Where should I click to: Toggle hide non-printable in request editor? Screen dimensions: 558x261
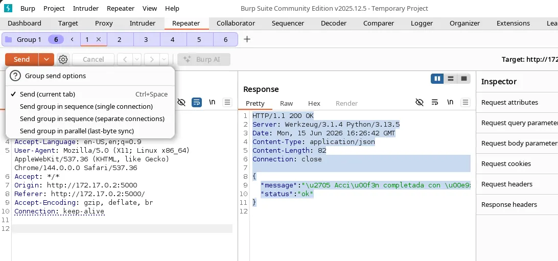pos(181,103)
